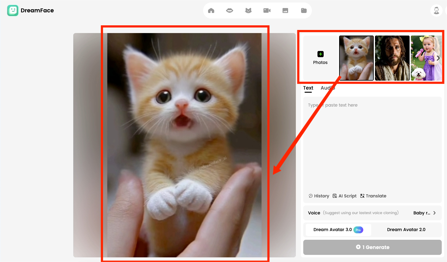The image size is (447, 262).
Task: Switch to Dream Avatar 2.0 model
Action: [406, 230]
